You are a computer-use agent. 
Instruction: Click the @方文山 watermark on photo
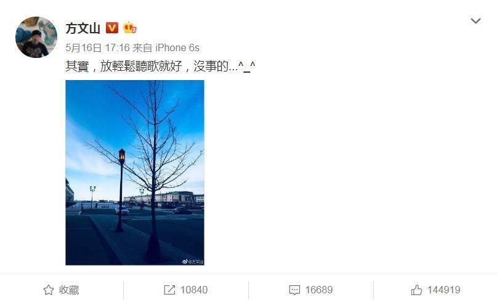click(193, 262)
